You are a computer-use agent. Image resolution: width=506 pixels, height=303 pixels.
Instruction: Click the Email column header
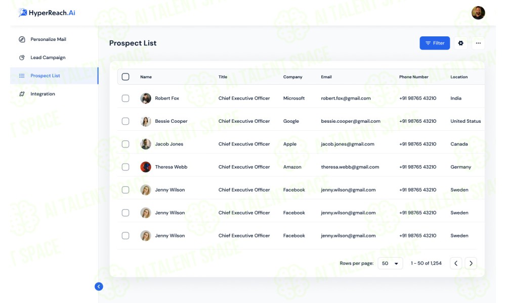[x=326, y=77]
